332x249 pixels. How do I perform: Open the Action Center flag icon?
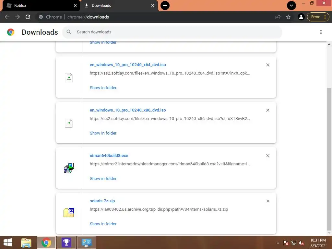pyautogui.click(x=286, y=243)
